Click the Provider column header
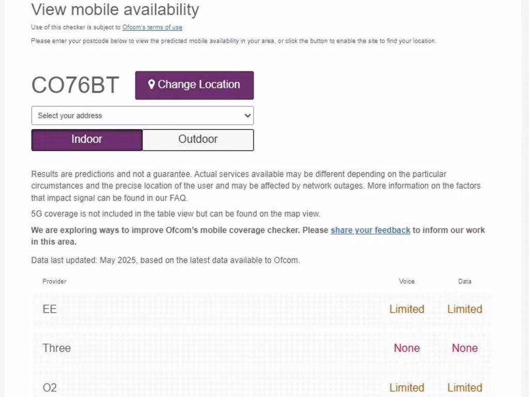This screenshot has height=397, width=529. point(54,281)
